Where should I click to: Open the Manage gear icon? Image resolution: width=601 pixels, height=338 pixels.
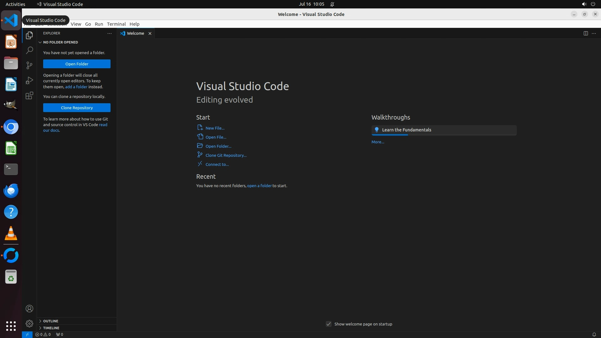29,323
